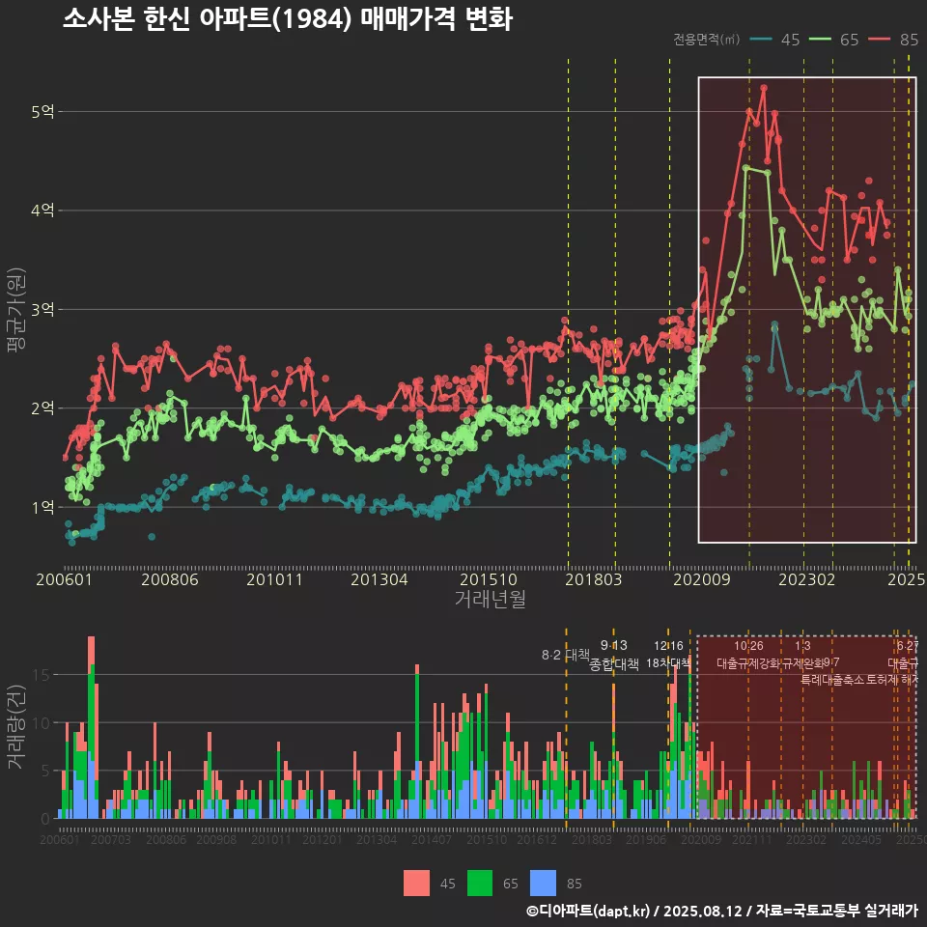Click the 2025.08.12 date in the footer

pyautogui.click(x=702, y=911)
